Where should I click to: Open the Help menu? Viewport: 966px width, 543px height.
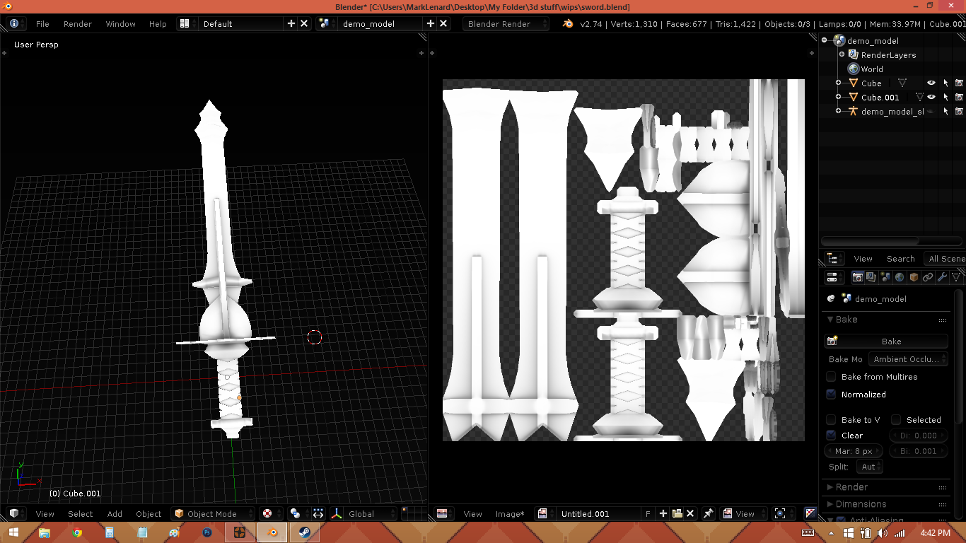tap(158, 24)
